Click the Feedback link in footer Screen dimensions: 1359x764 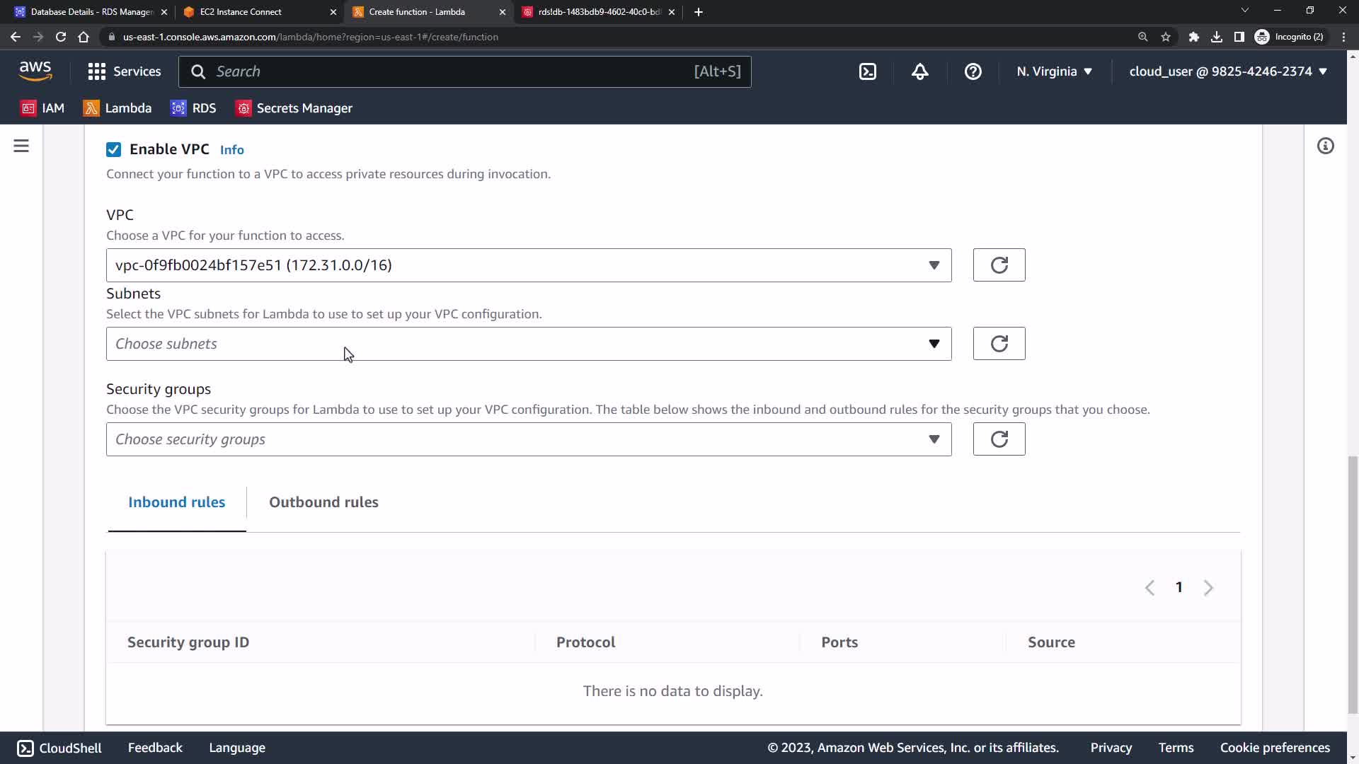coord(155,748)
